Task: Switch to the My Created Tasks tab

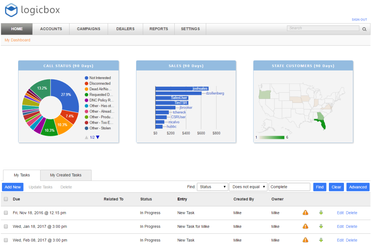Action: click(66, 175)
